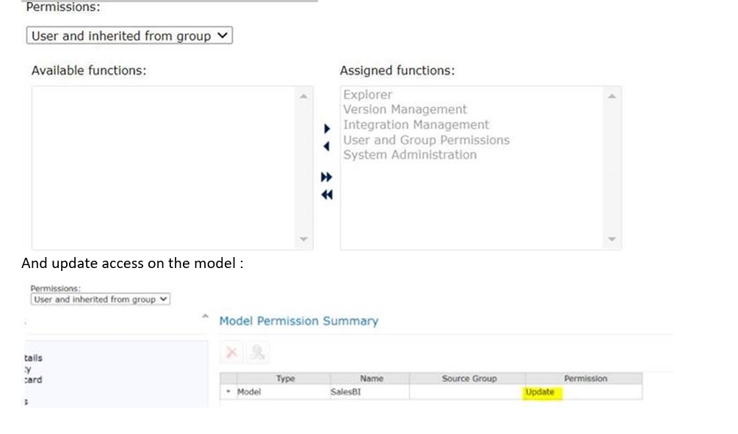Open the upper Permissions dropdown
738x434 pixels.
(130, 36)
